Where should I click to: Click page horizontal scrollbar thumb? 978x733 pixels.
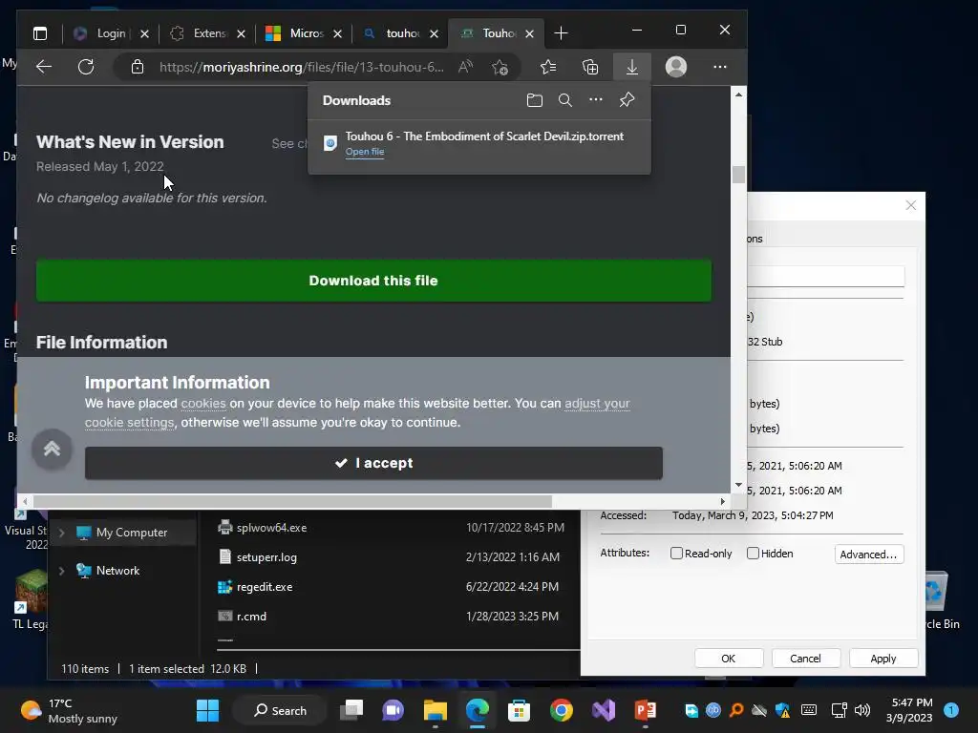[x=292, y=501]
